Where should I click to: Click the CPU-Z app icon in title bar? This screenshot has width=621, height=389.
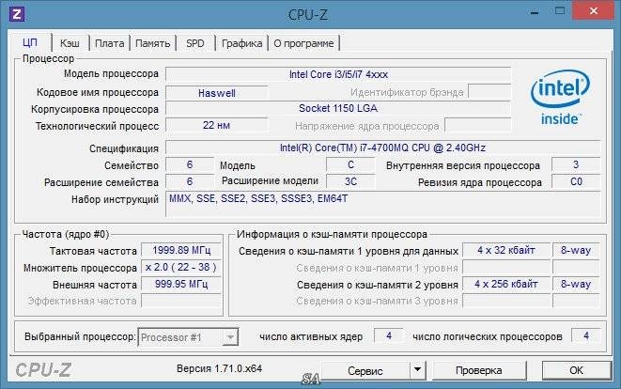17,14
